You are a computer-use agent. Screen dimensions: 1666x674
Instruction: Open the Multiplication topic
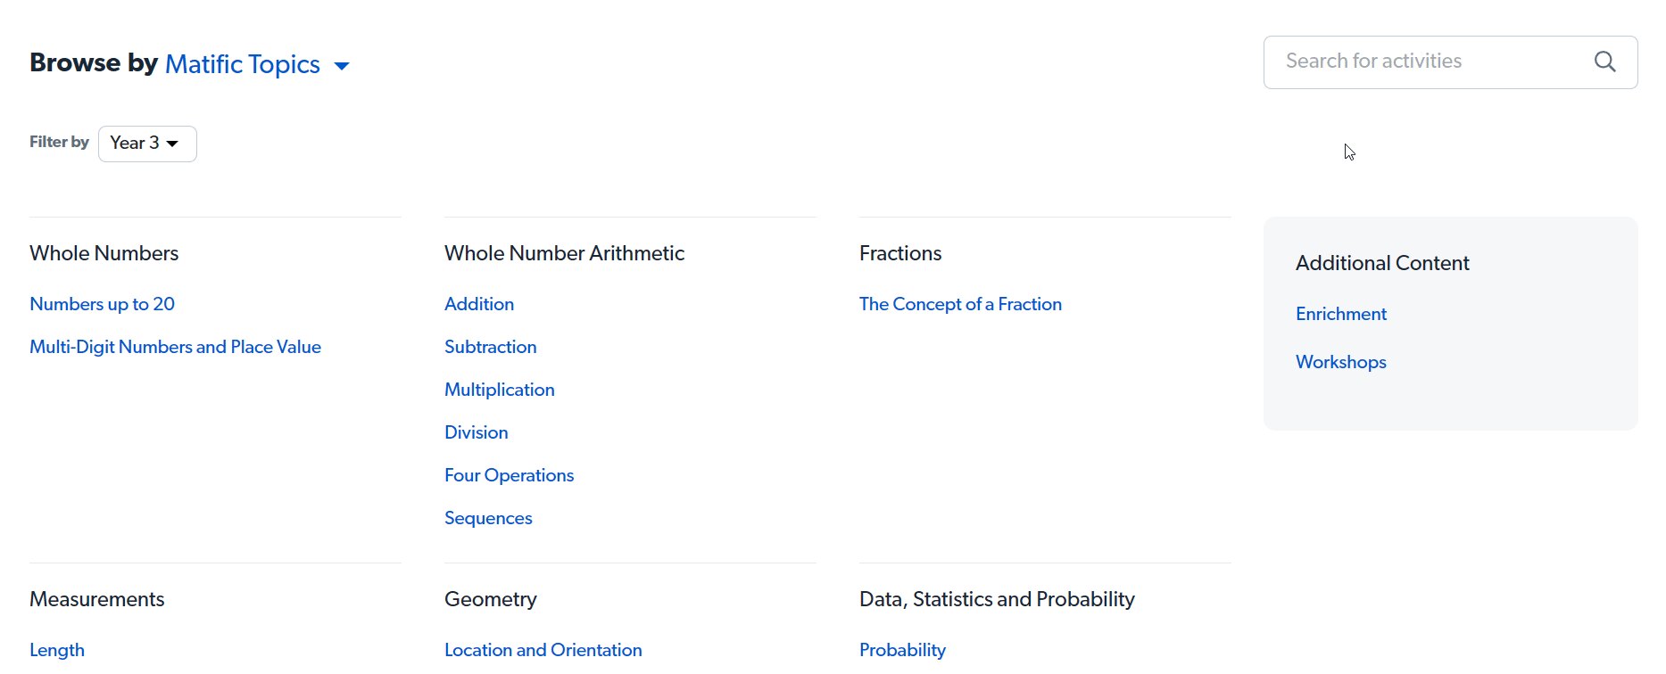click(499, 390)
